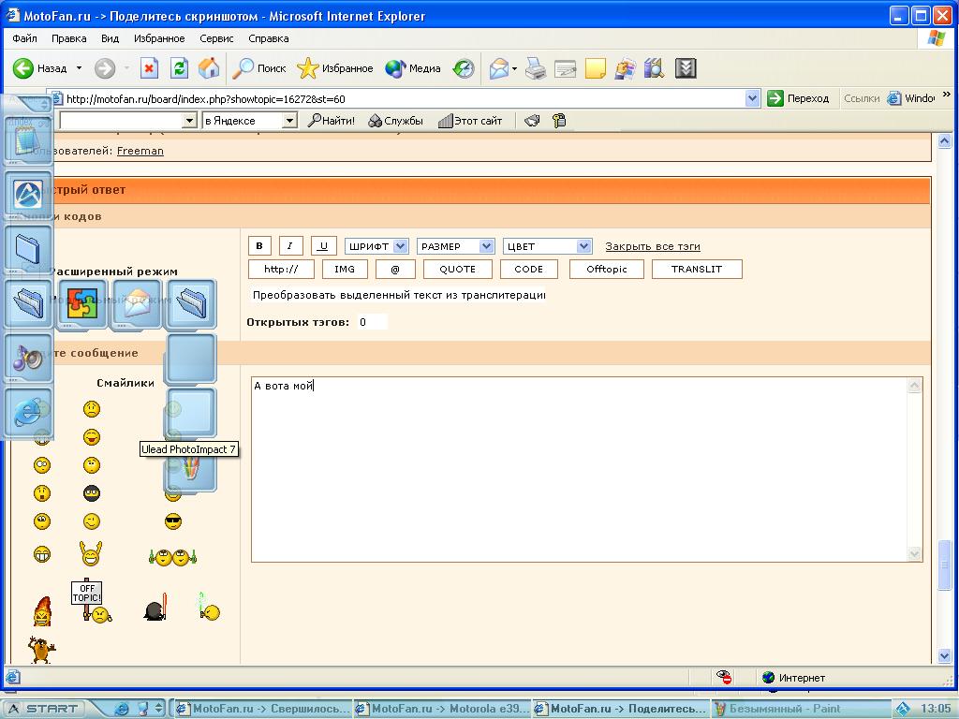Open the Избранное star toolbar button
This screenshot has height=719, width=959.
click(x=335, y=68)
